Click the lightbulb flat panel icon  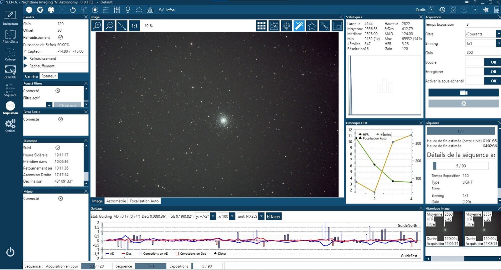(128, 10)
